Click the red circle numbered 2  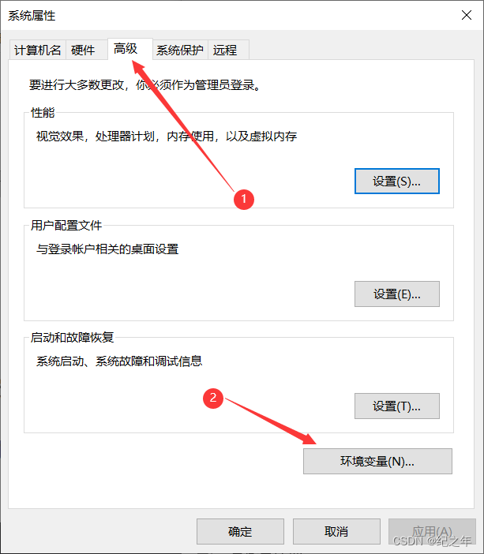point(213,399)
